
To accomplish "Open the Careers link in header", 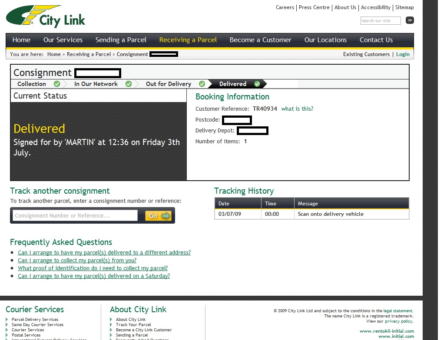I will (x=285, y=7).
